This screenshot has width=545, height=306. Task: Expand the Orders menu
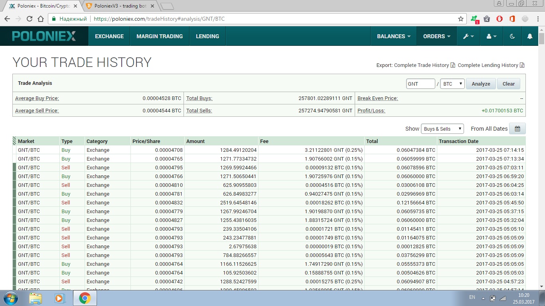pyautogui.click(x=437, y=36)
